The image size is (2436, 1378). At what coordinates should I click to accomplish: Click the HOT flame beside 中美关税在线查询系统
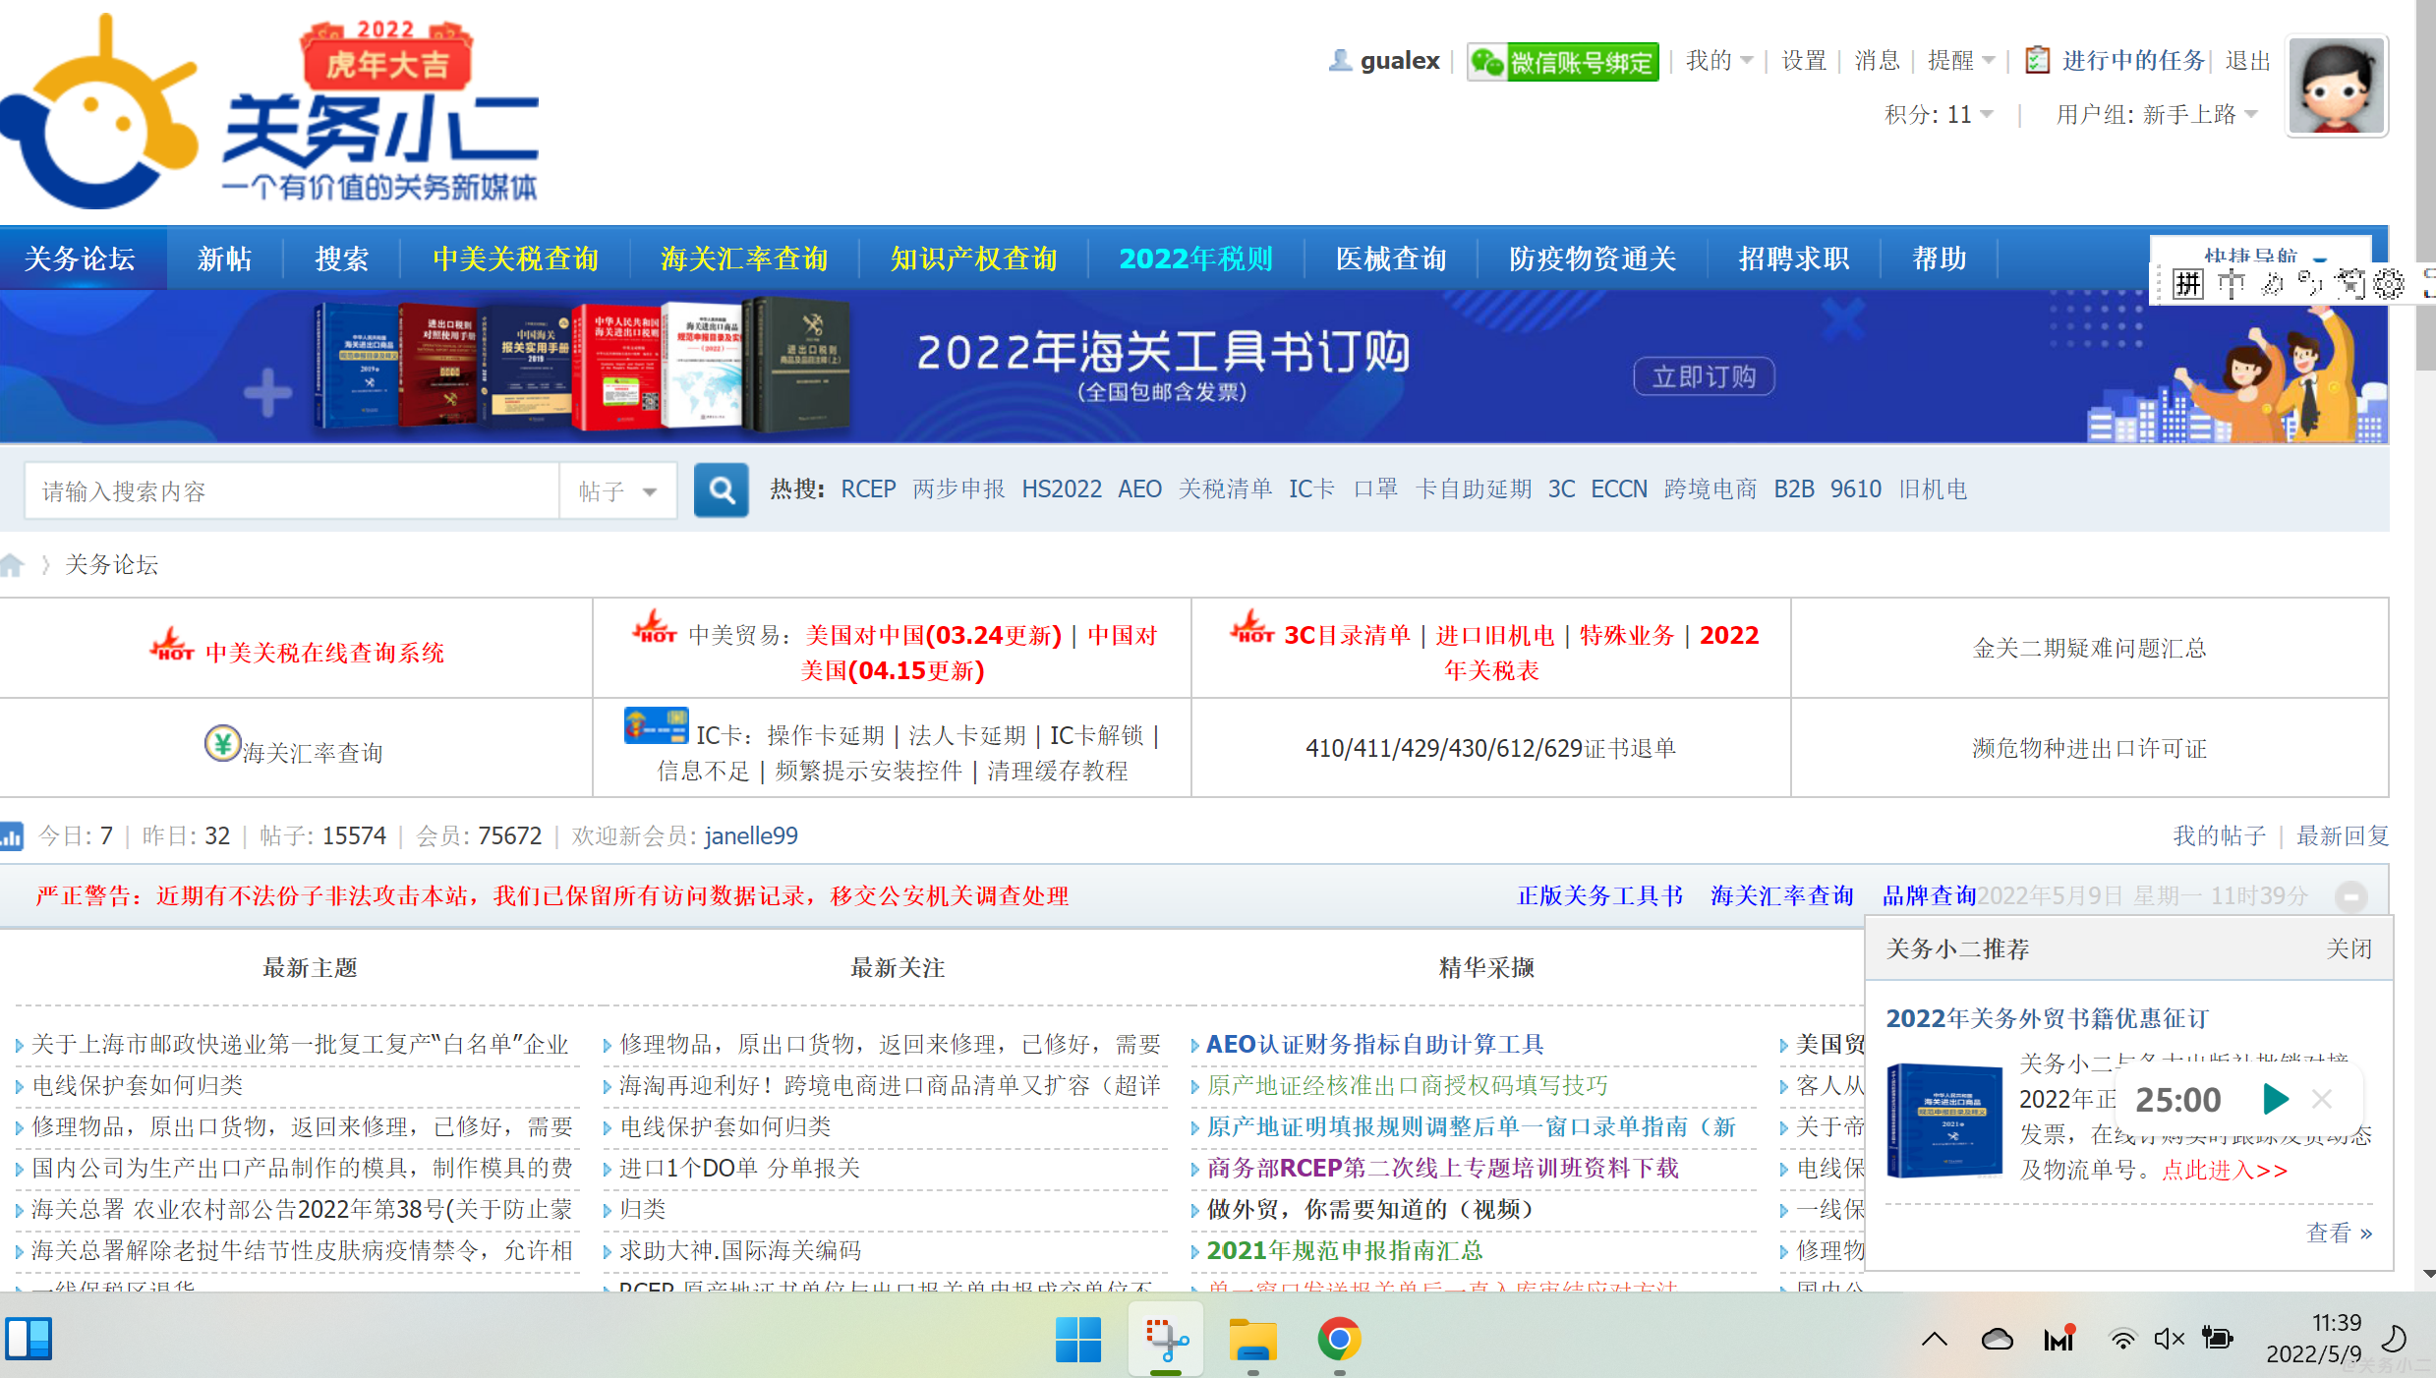(173, 645)
